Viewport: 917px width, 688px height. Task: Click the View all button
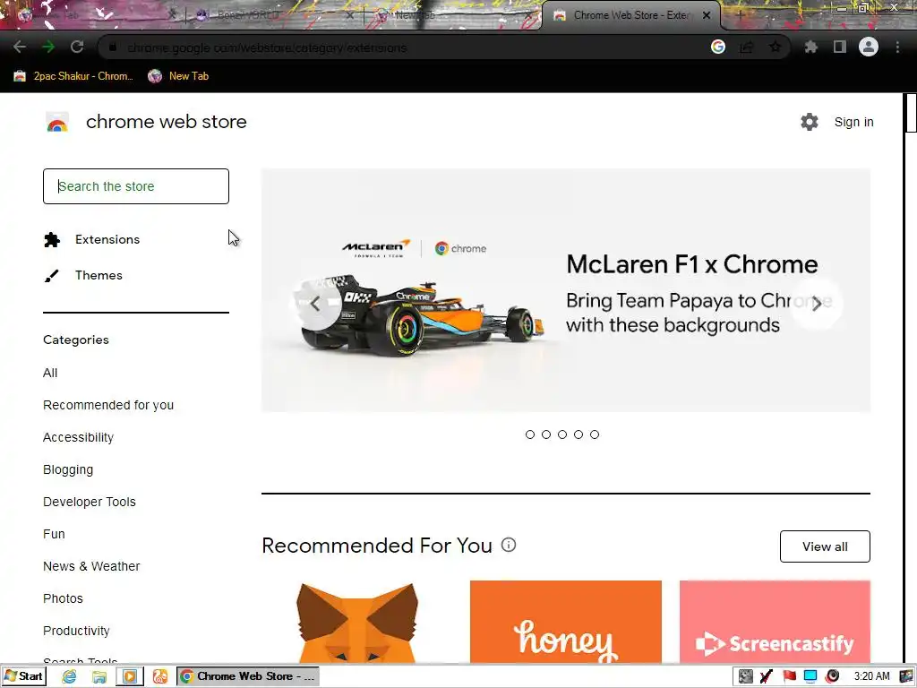[825, 546]
